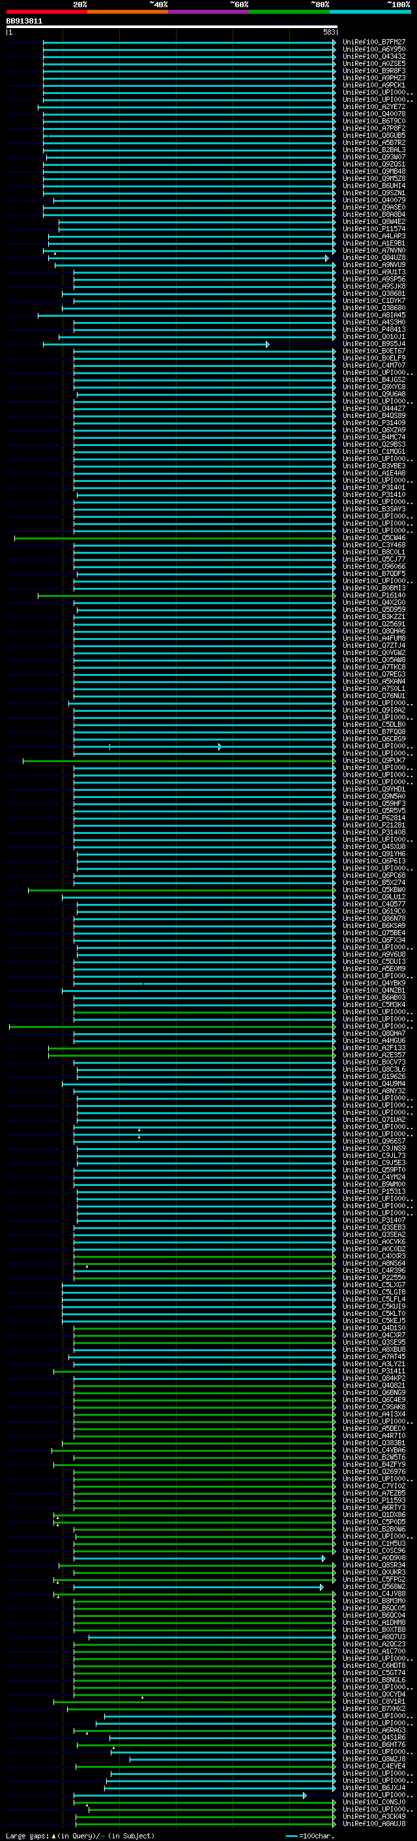Select label UniRef100_A9NVU9
The image size is (417, 1841).
374,265
